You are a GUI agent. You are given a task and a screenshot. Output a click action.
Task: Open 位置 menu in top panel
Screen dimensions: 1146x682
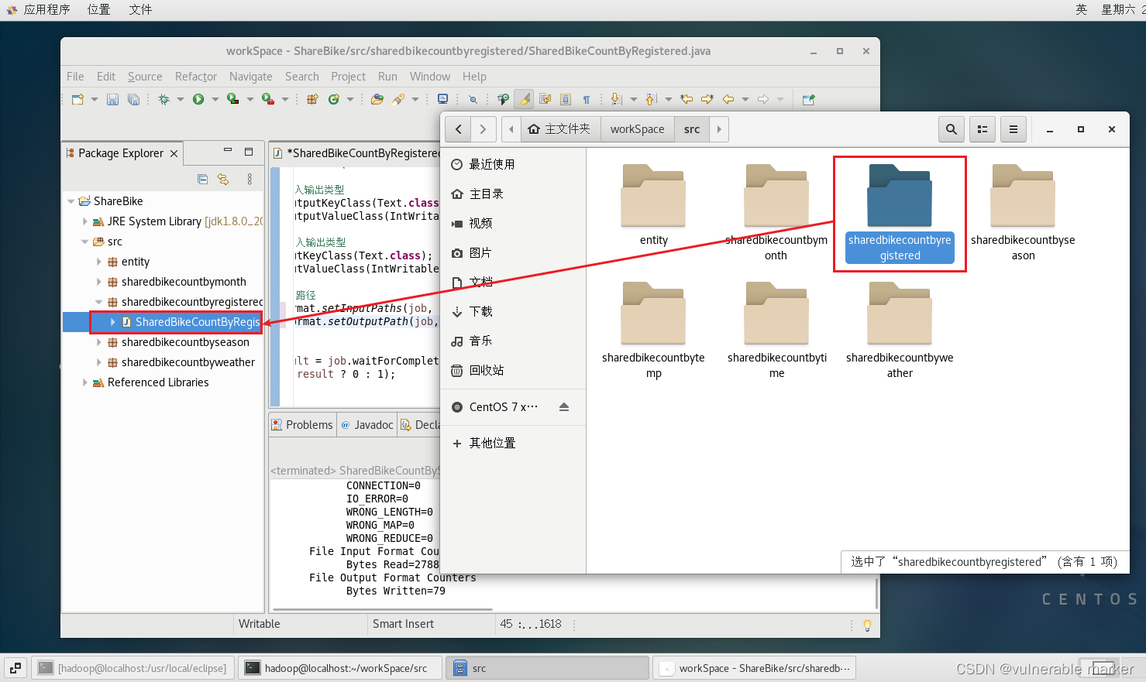98,9
